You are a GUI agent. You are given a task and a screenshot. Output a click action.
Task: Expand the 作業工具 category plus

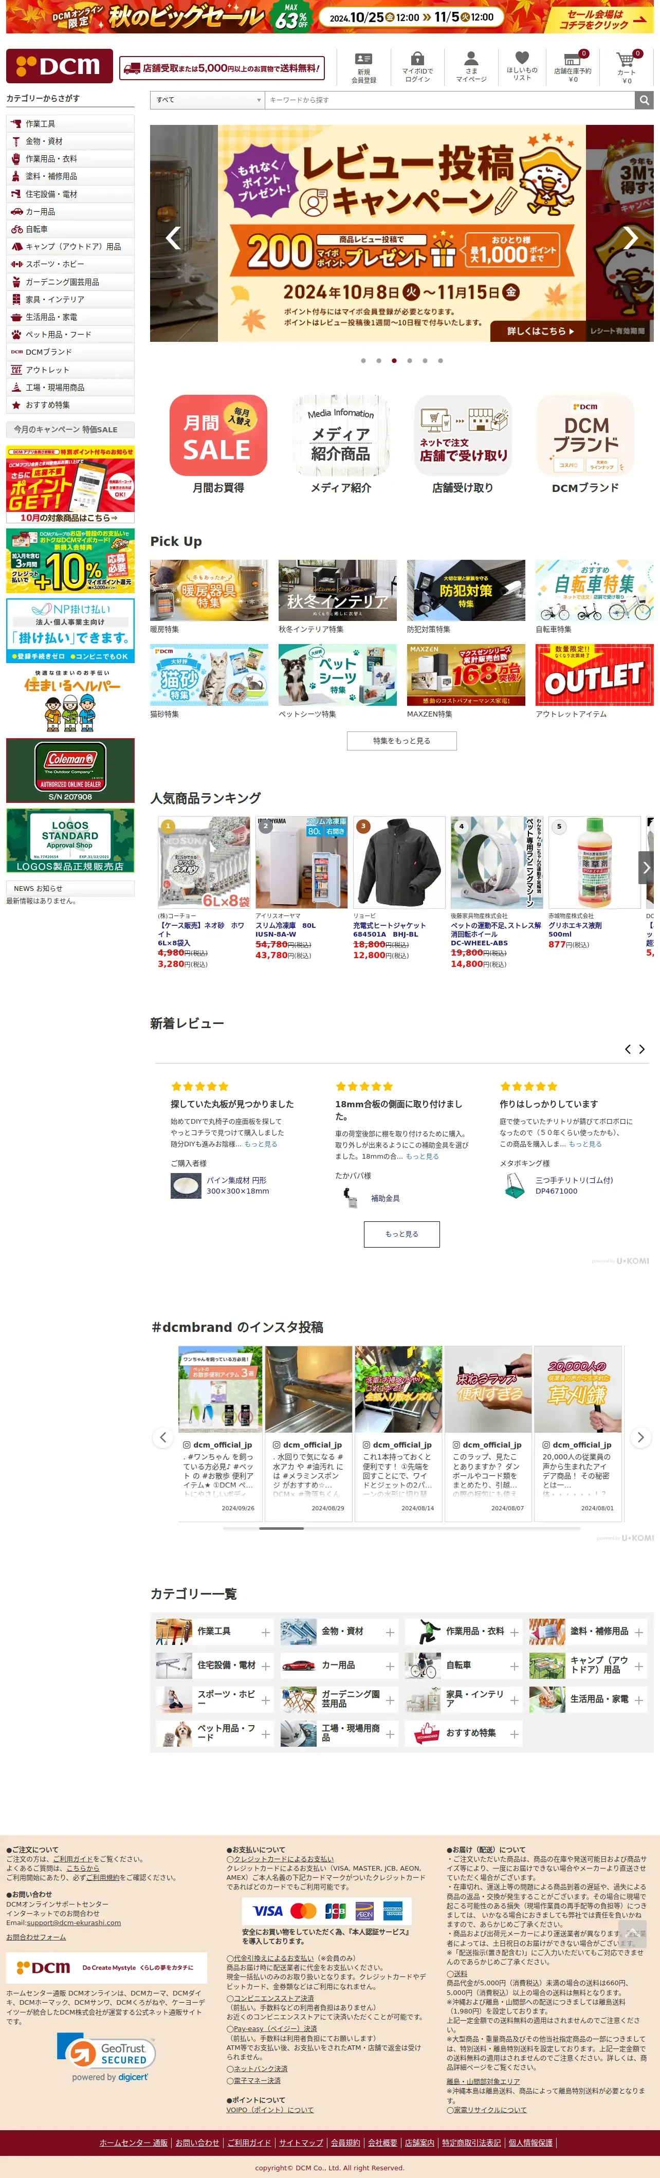(266, 1633)
